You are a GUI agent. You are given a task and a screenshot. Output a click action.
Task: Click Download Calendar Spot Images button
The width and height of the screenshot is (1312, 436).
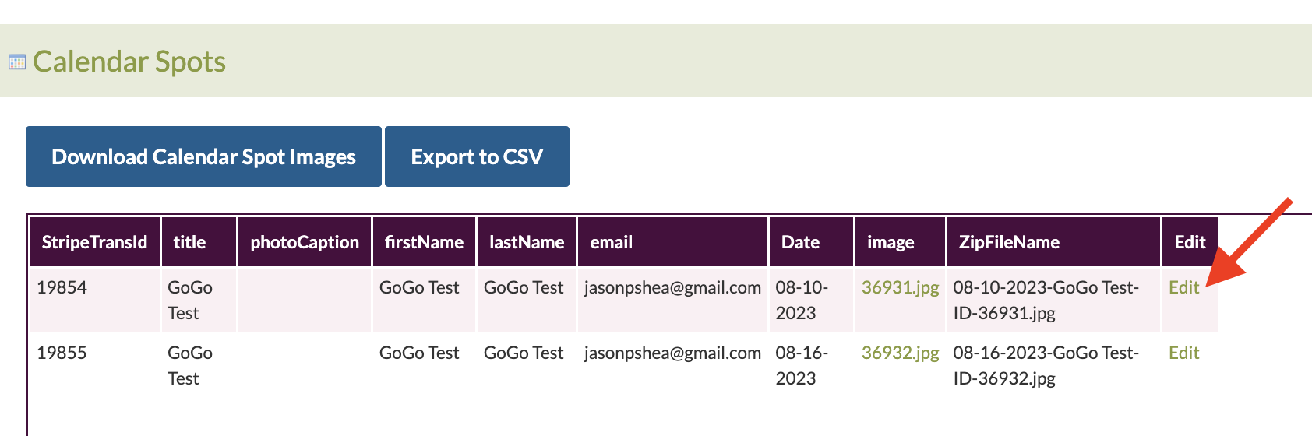[x=203, y=156]
